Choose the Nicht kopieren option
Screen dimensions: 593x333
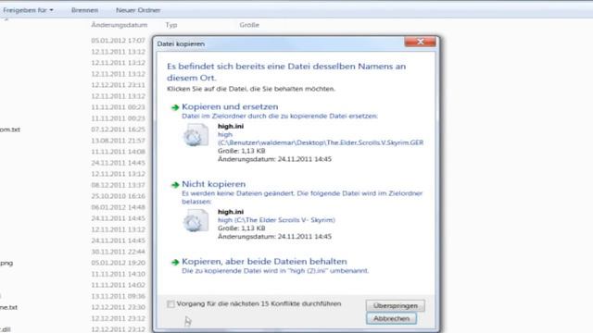(214, 184)
